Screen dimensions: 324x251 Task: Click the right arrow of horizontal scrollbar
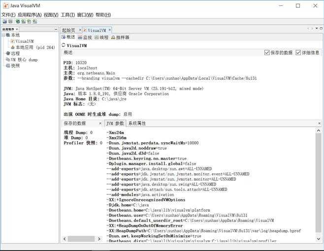pos(99,239)
